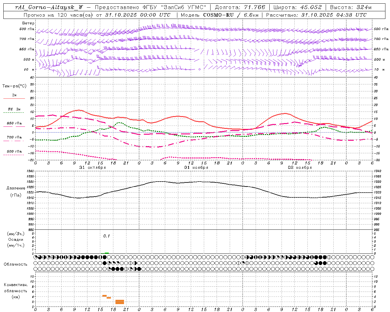Click the green precipitation bar below 0.1
Screen dimensions: 390x312
tap(107, 253)
